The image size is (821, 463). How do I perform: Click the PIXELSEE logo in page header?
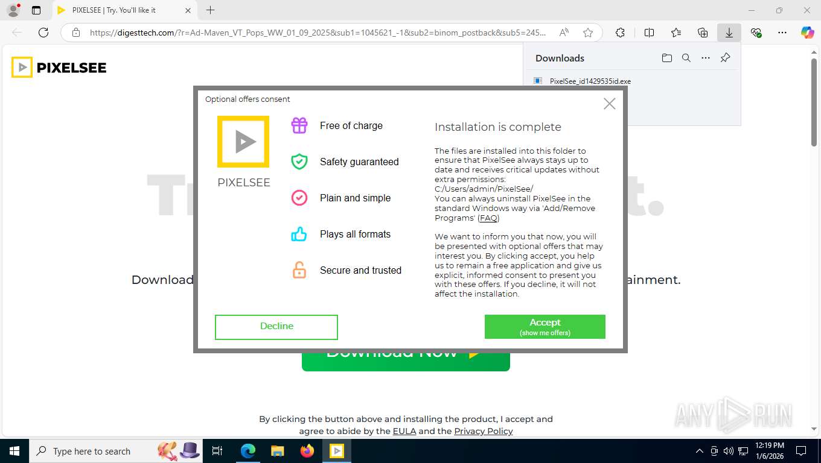click(x=59, y=68)
